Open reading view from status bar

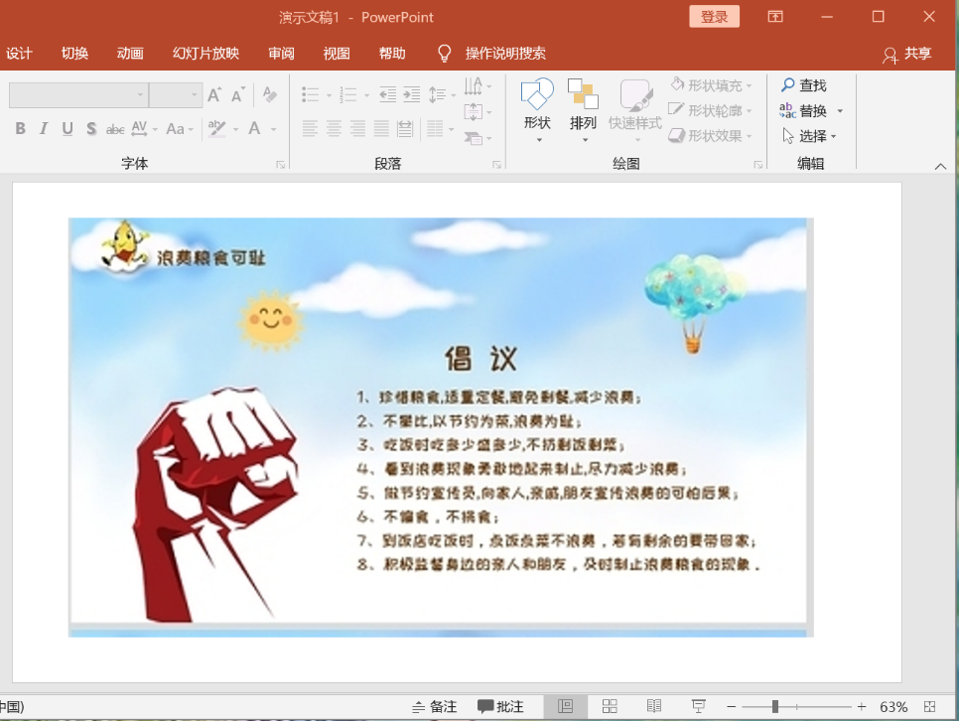click(654, 706)
